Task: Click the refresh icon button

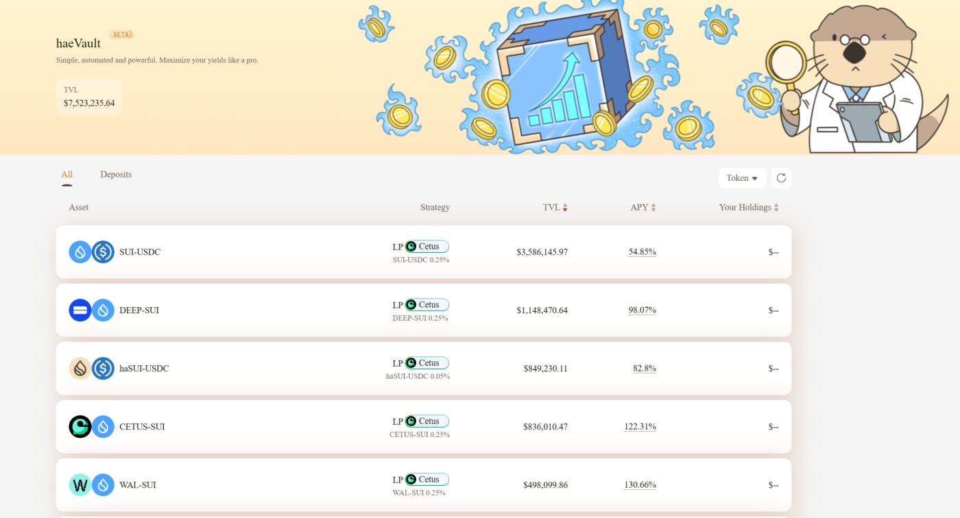Action: tap(781, 178)
